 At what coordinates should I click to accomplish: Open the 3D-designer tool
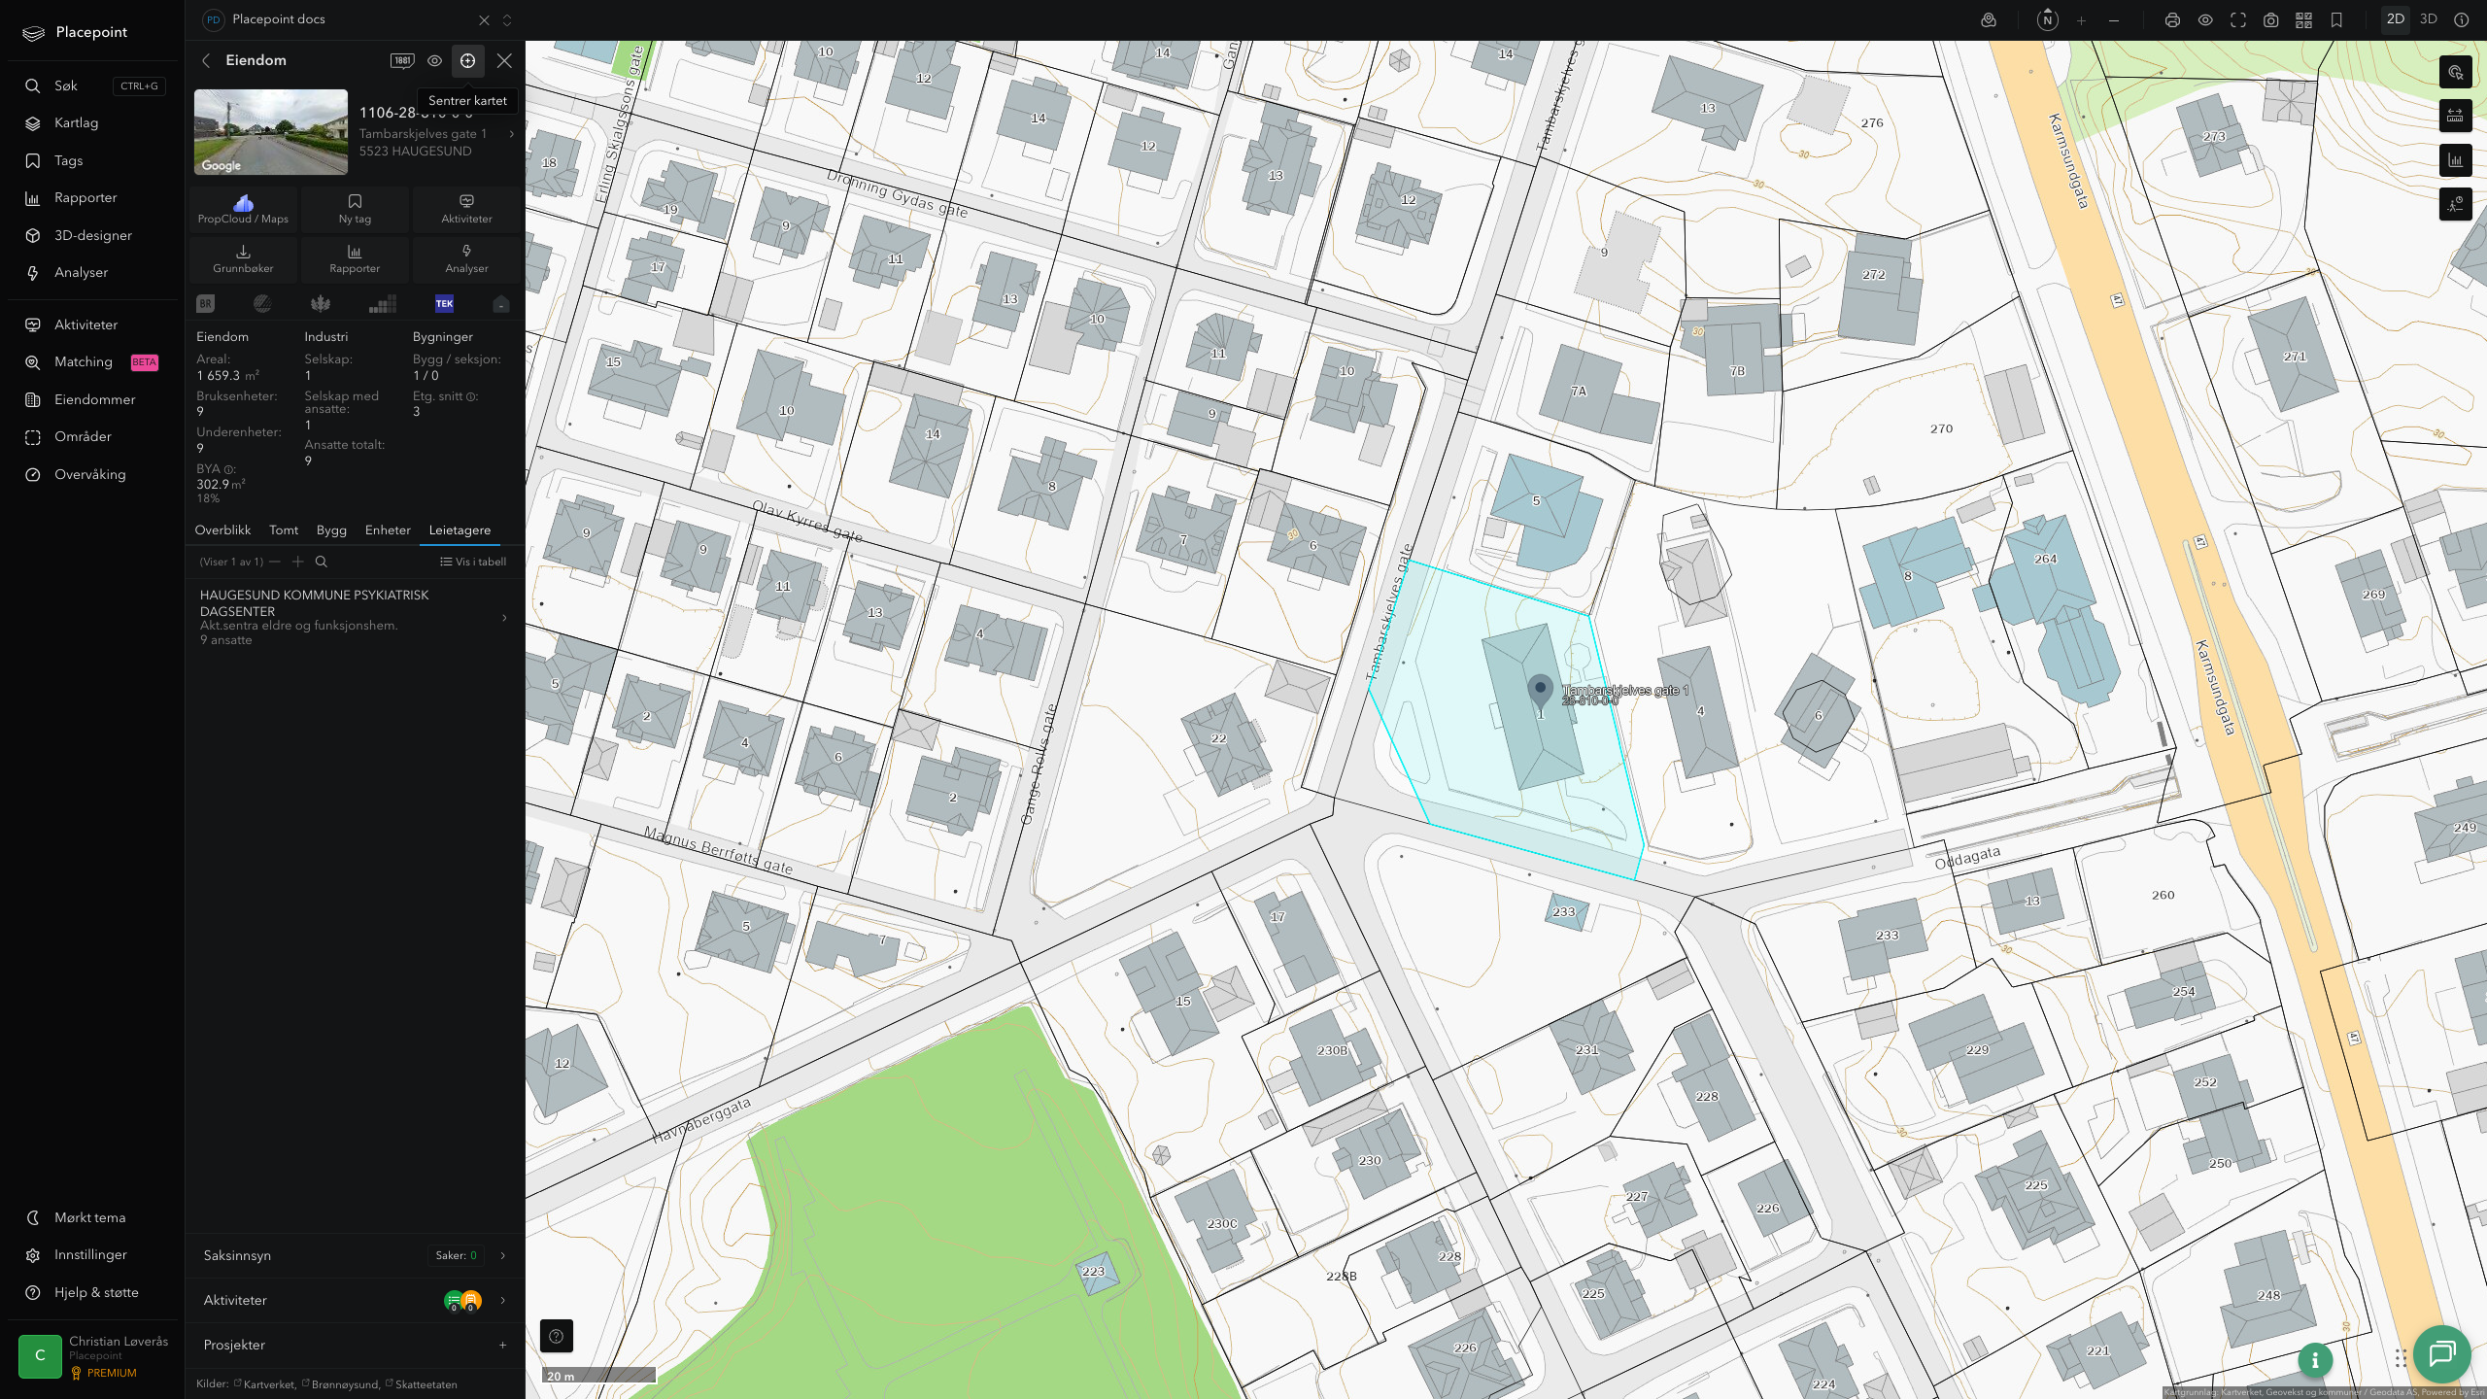94,235
